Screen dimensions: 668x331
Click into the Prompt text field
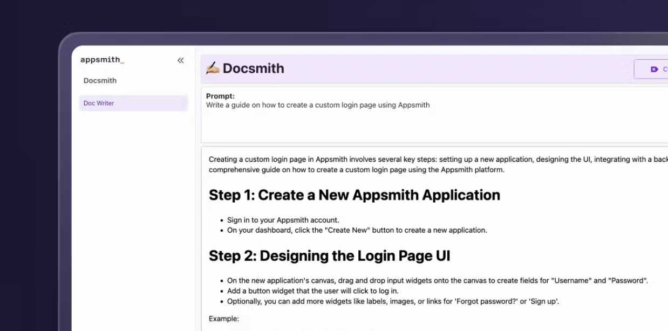tap(434, 115)
